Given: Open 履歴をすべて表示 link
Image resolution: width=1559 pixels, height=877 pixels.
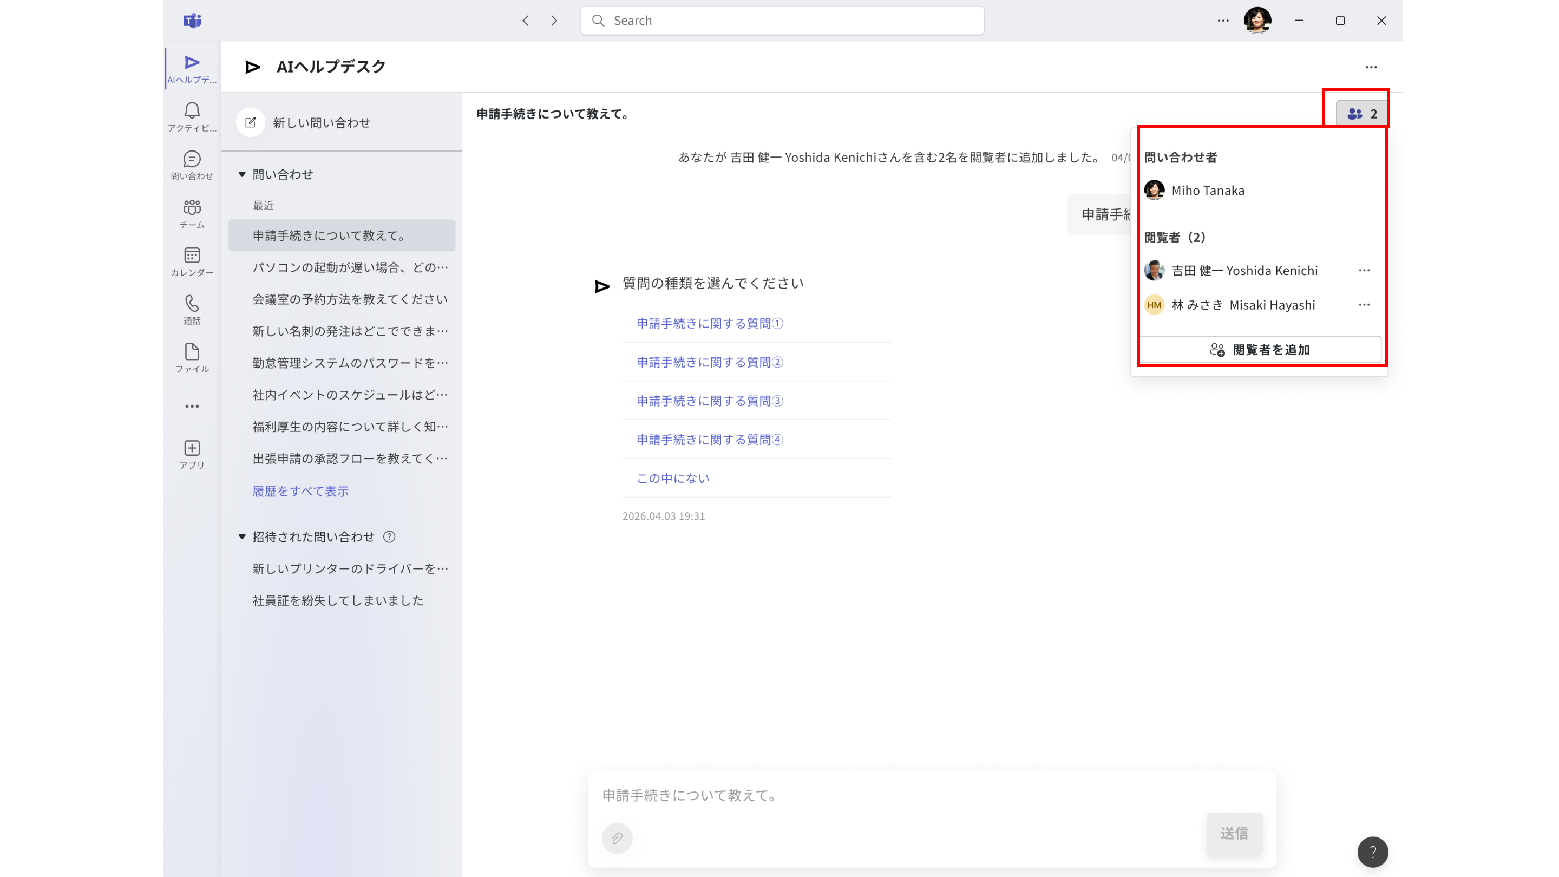Looking at the screenshot, I should [x=301, y=492].
